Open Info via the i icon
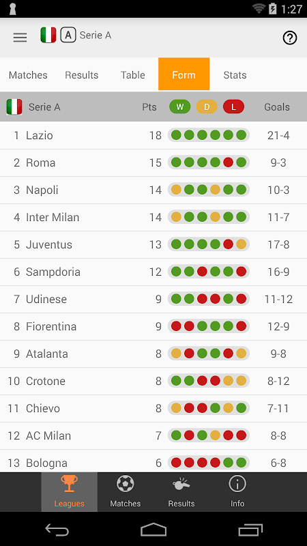 click(237, 491)
